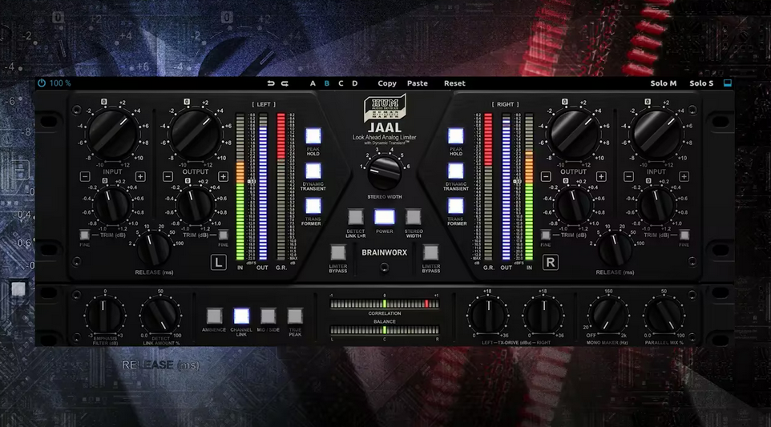The width and height of the screenshot is (771, 427).
Task: Click the right OUTPUT TRIM knob
Action: click(x=573, y=205)
